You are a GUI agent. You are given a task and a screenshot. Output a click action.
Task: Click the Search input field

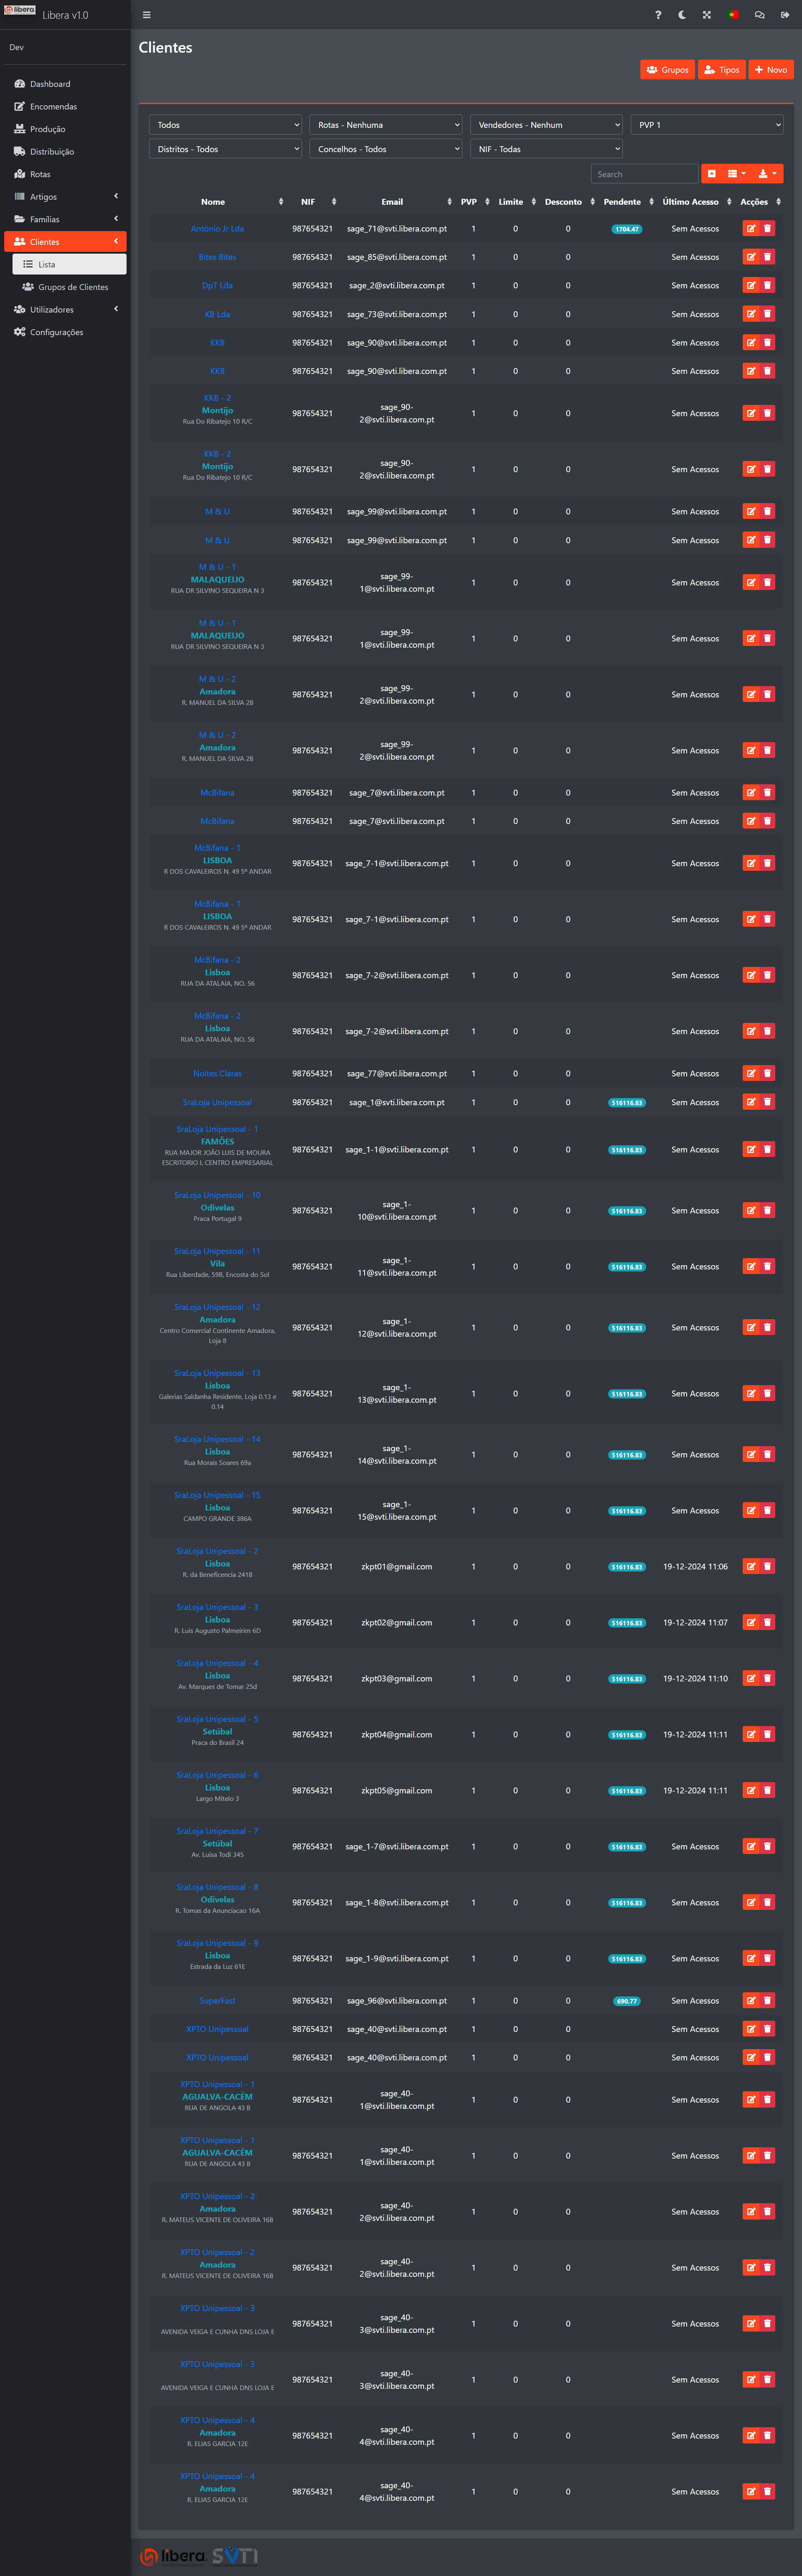tap(644, 174)
